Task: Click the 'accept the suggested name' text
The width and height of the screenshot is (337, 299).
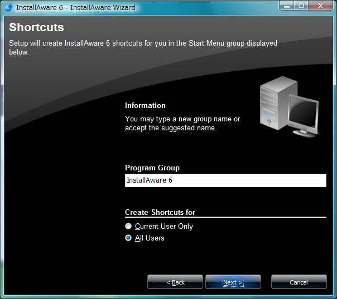Action: click(x=171, y=128)
